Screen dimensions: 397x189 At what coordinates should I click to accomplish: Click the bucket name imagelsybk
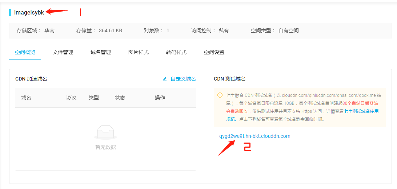(29, 12)
